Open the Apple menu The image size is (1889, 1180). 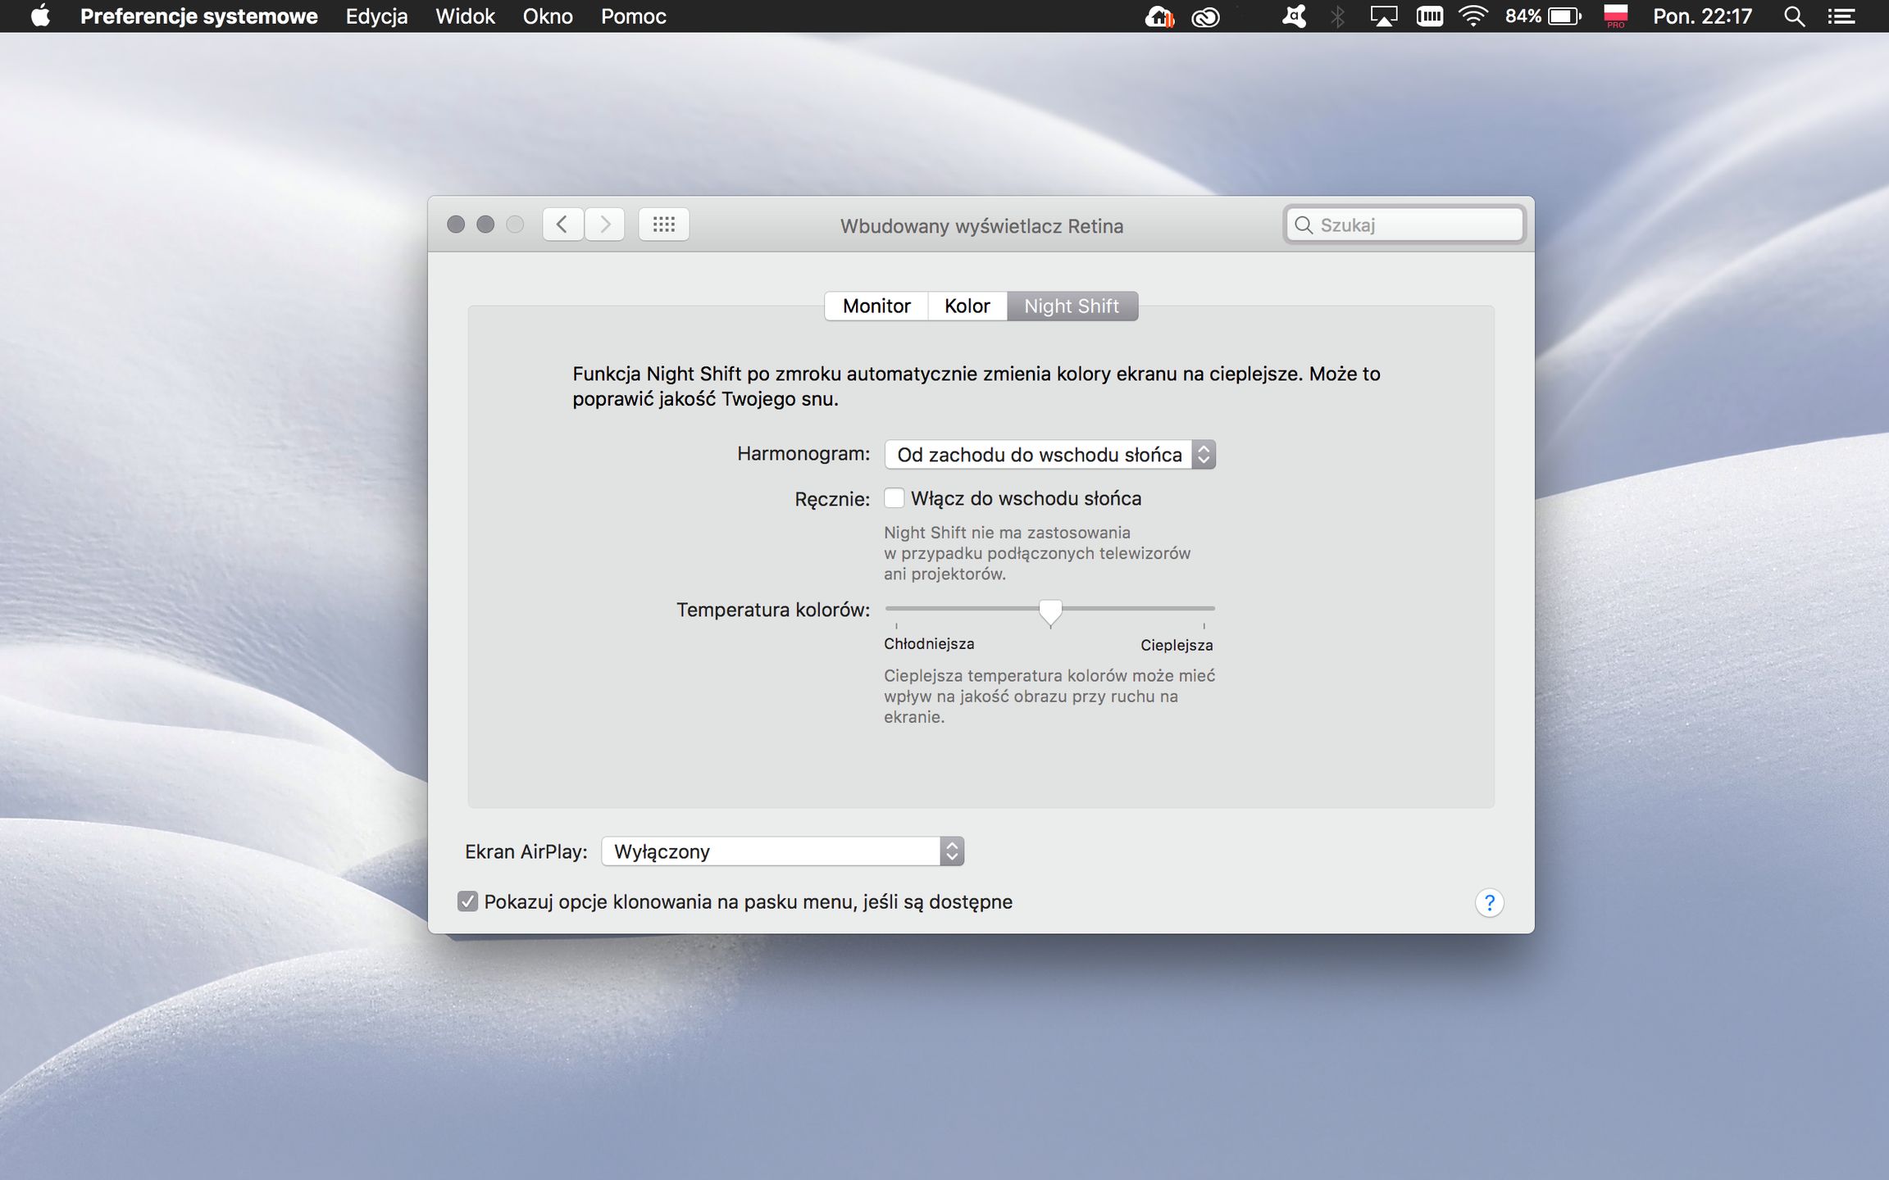tap(39, 16)
